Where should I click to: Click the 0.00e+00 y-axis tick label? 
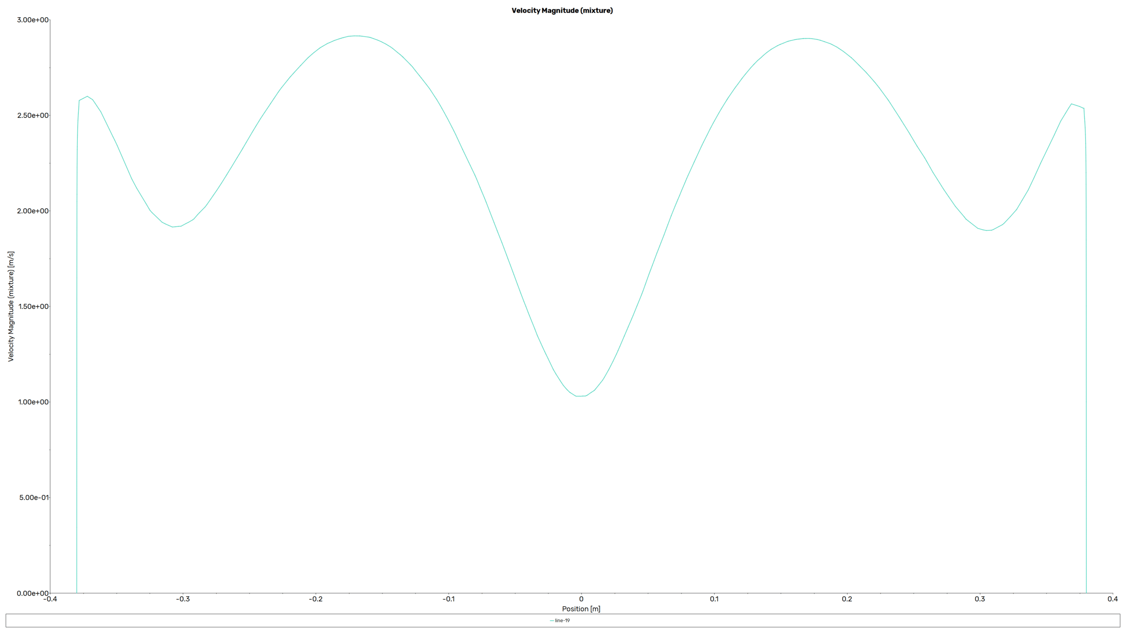(33, 593)
